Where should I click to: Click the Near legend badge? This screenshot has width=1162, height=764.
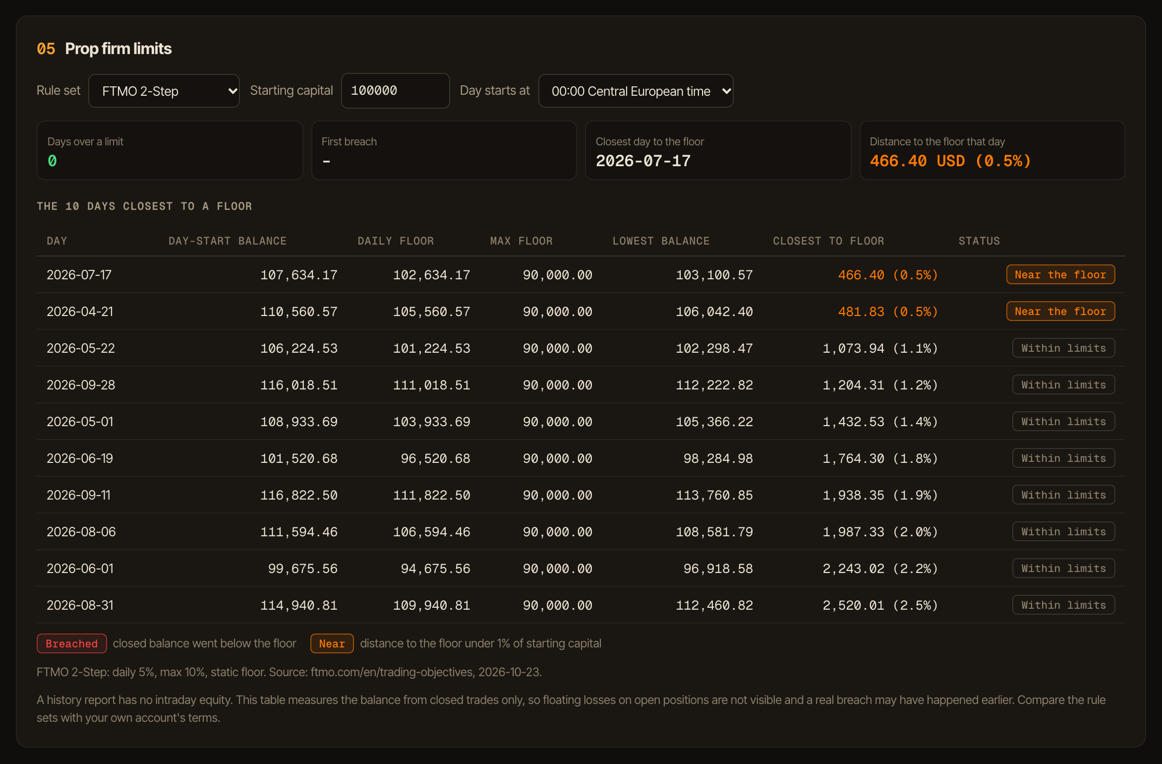pos(332,643)
